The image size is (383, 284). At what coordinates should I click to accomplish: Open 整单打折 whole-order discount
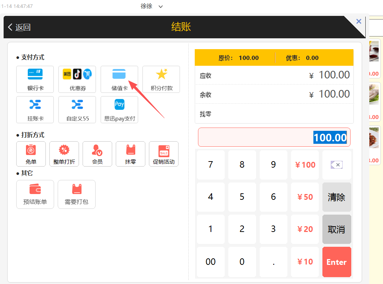click(x=64, y=154)
